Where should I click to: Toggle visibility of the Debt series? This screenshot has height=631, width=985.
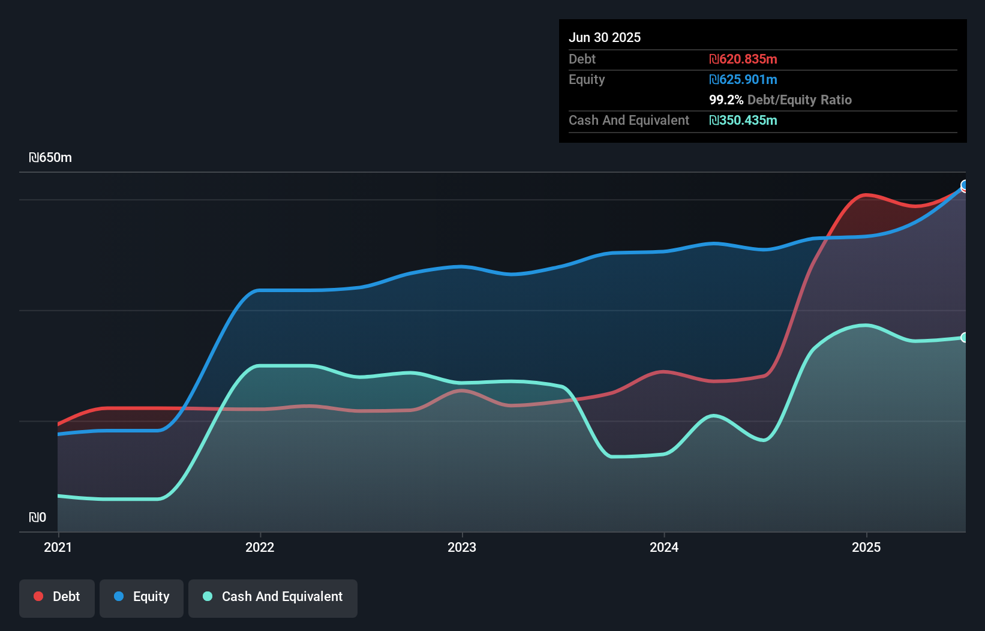pos(57,597)
